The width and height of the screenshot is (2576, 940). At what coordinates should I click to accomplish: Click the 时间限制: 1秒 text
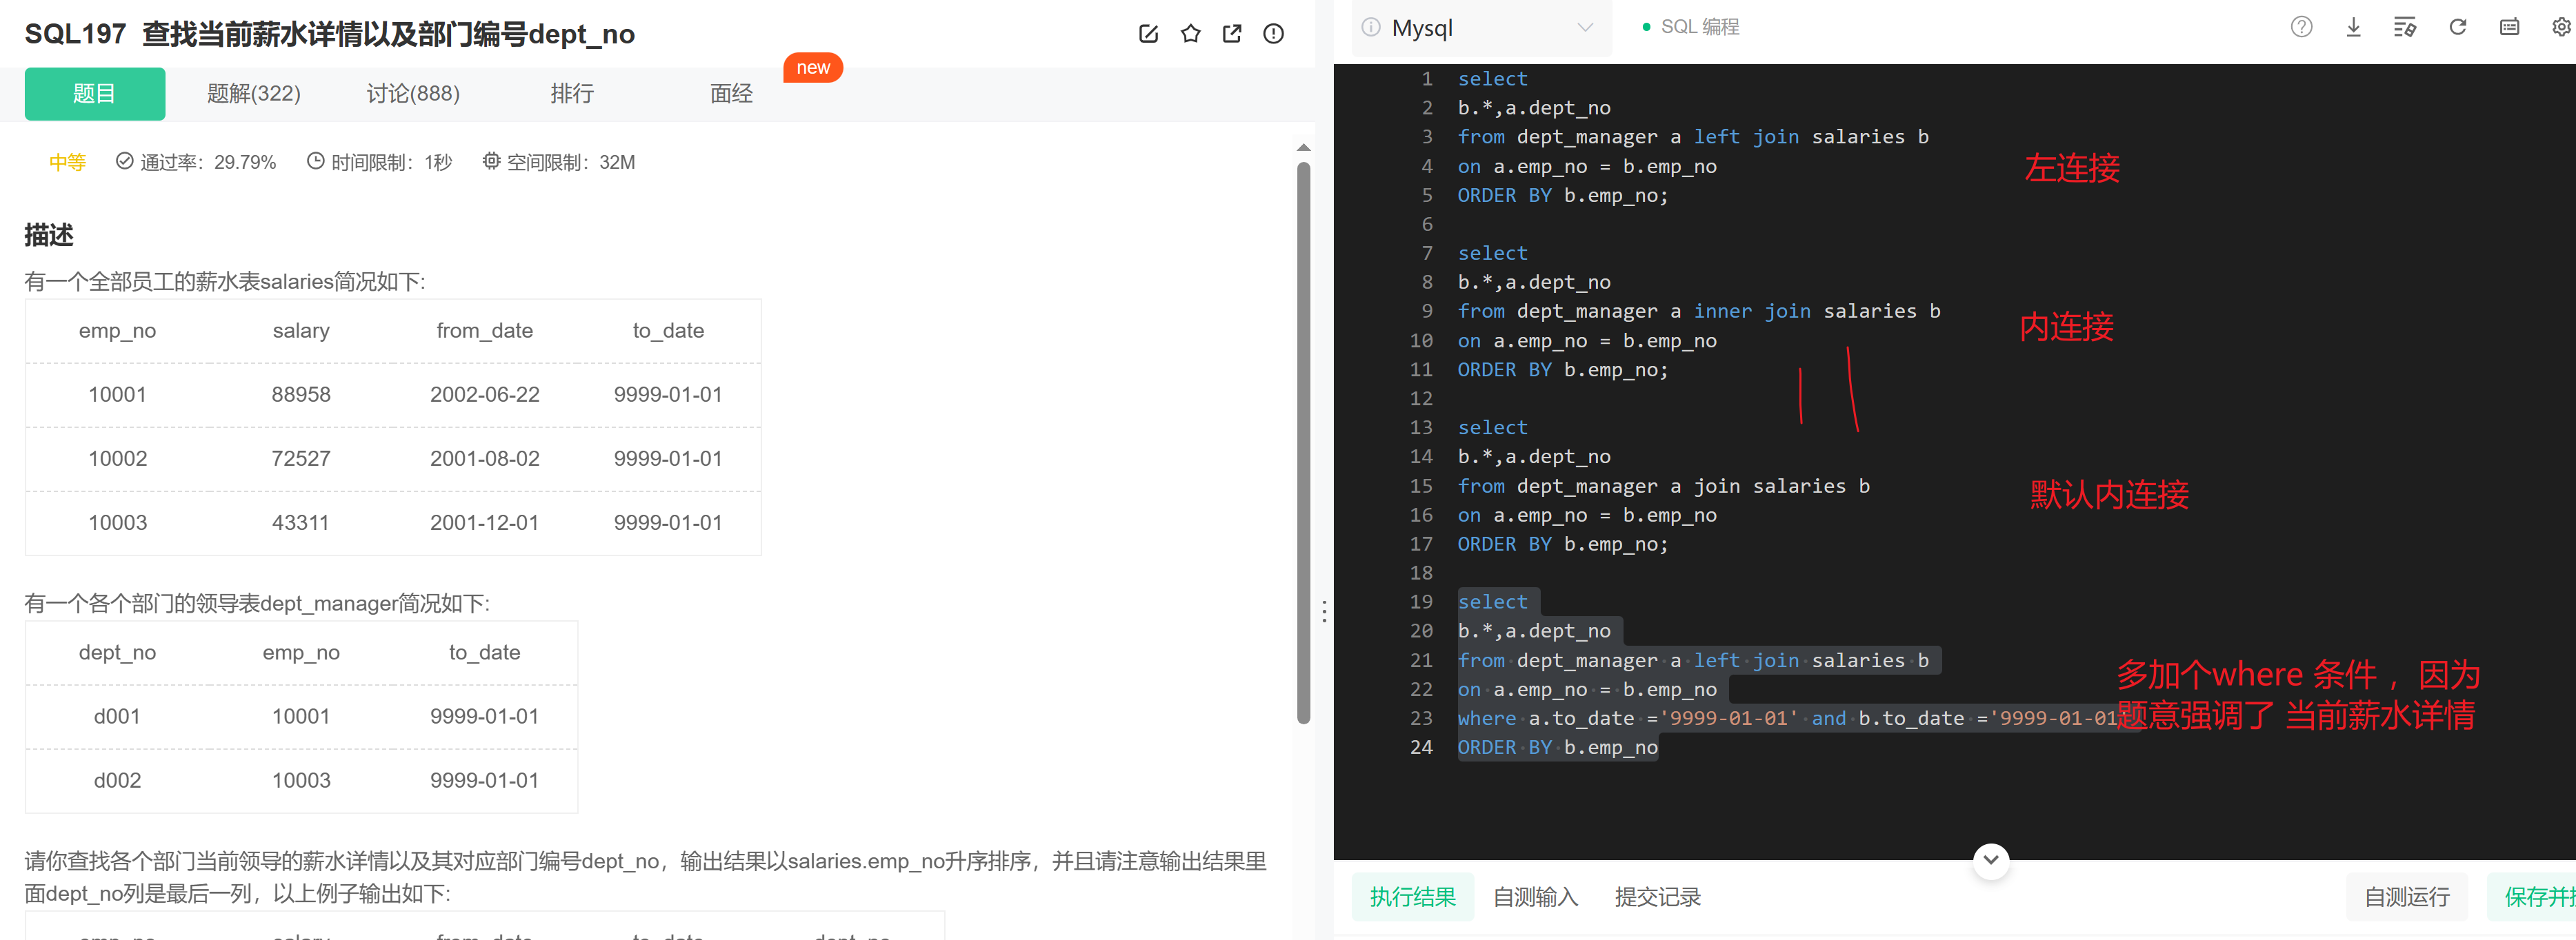coord(380,162)
